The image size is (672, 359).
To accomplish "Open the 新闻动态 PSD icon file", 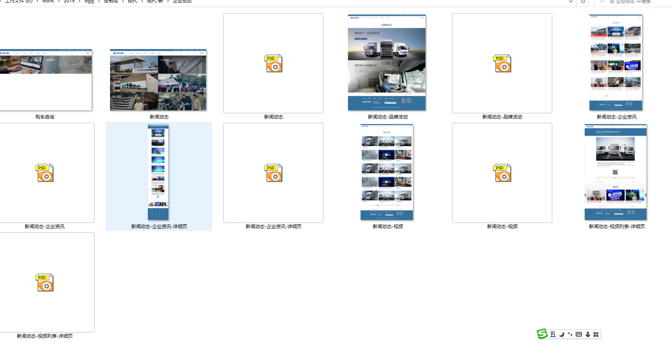I will (x=273, y=63).
